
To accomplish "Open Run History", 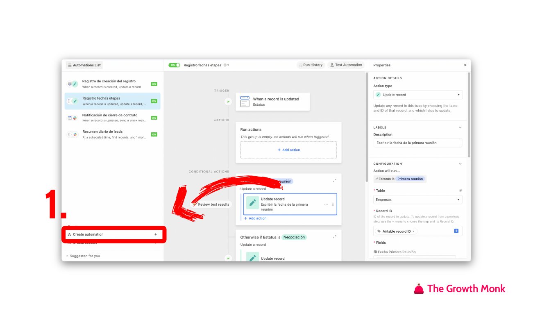I will (310, 65).
